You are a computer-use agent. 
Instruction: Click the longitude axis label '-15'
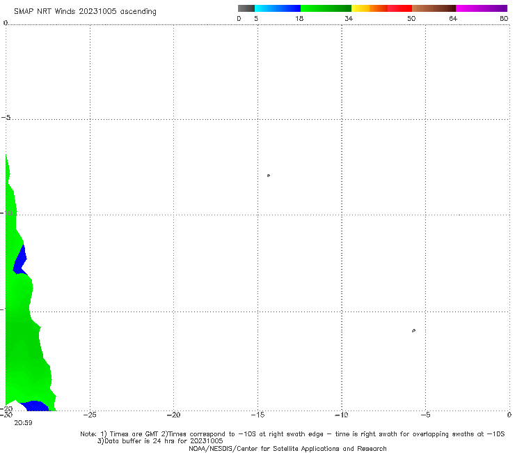pos(257,415)
